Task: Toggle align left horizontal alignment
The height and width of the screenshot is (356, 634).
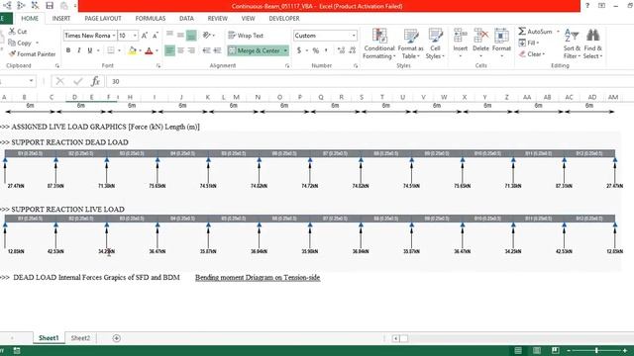Action: [169, 50]
